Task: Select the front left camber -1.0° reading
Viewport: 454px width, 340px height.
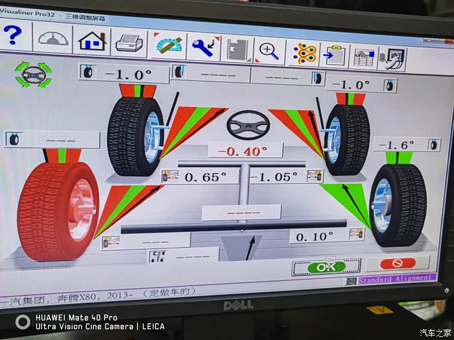Action: 127,73
